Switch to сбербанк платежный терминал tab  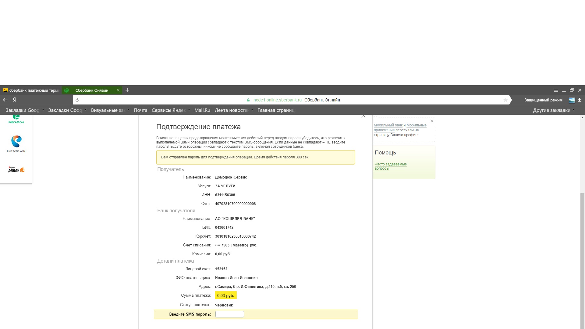[31, 90]
